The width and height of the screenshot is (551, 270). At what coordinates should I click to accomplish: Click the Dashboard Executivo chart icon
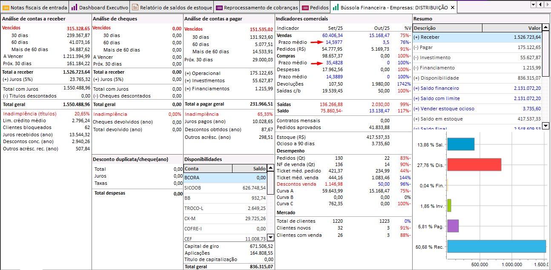pos(74,7)
